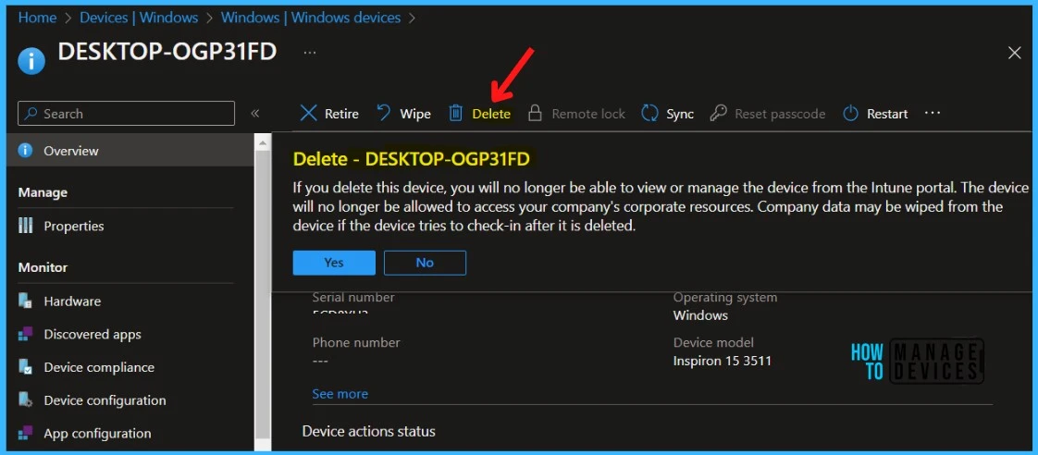Click the Inspiron 15 3511 device model value
1038x455 pixels.
coord(723,361)
